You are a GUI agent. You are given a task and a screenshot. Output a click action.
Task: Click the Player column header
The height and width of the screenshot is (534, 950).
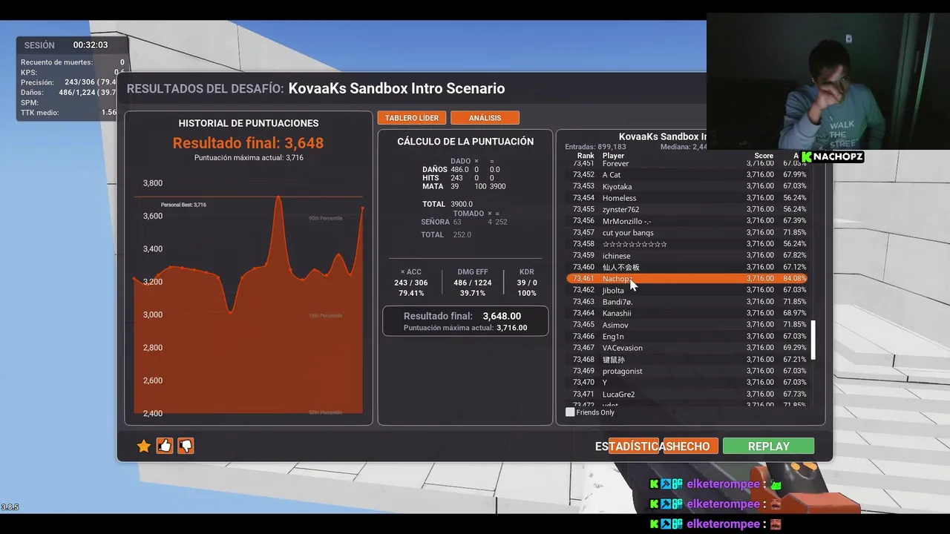pos(613,156)
